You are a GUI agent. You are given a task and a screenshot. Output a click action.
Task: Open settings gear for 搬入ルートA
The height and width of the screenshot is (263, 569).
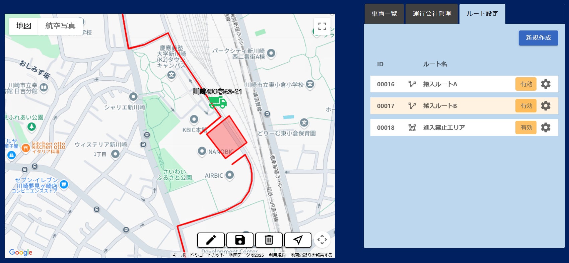point(546,84)
